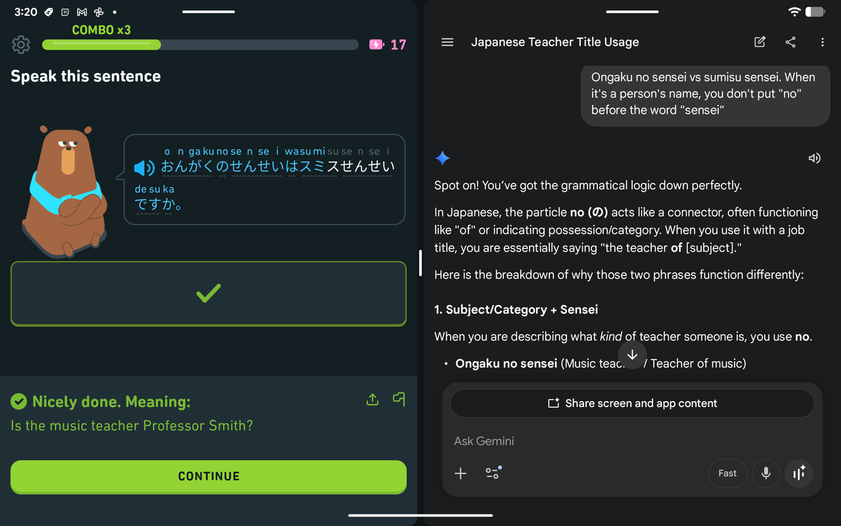The width and height of the screenshot is (841, 526).
Task: Click the Speak this sentence heading
Action: coord(86,76)
